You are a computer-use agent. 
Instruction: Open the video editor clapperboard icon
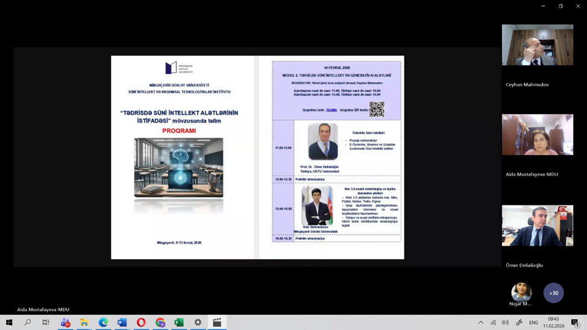coord(217,323)
